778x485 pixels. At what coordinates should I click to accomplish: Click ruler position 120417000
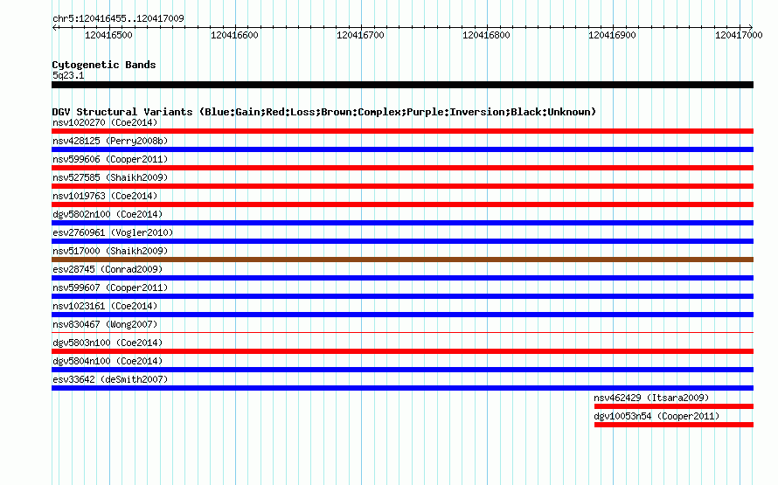coord(739,35)
